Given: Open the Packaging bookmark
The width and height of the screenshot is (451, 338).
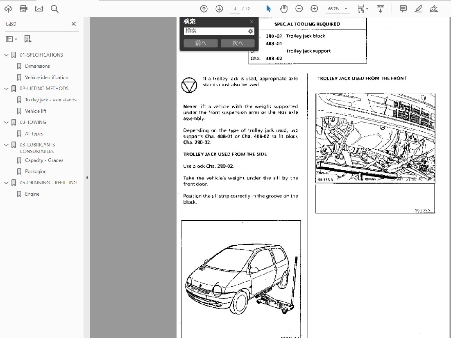Looking at the screenshot, I should [36, 171].
